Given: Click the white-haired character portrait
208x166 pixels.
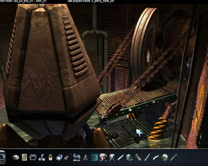Looking at the screenshot, I should click(x=103, y=157).
